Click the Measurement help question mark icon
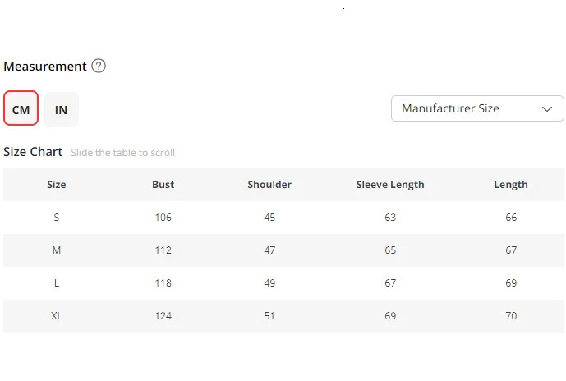Viewport: 566px width, 381px height. pyautogui.click(x=99, y=66)
